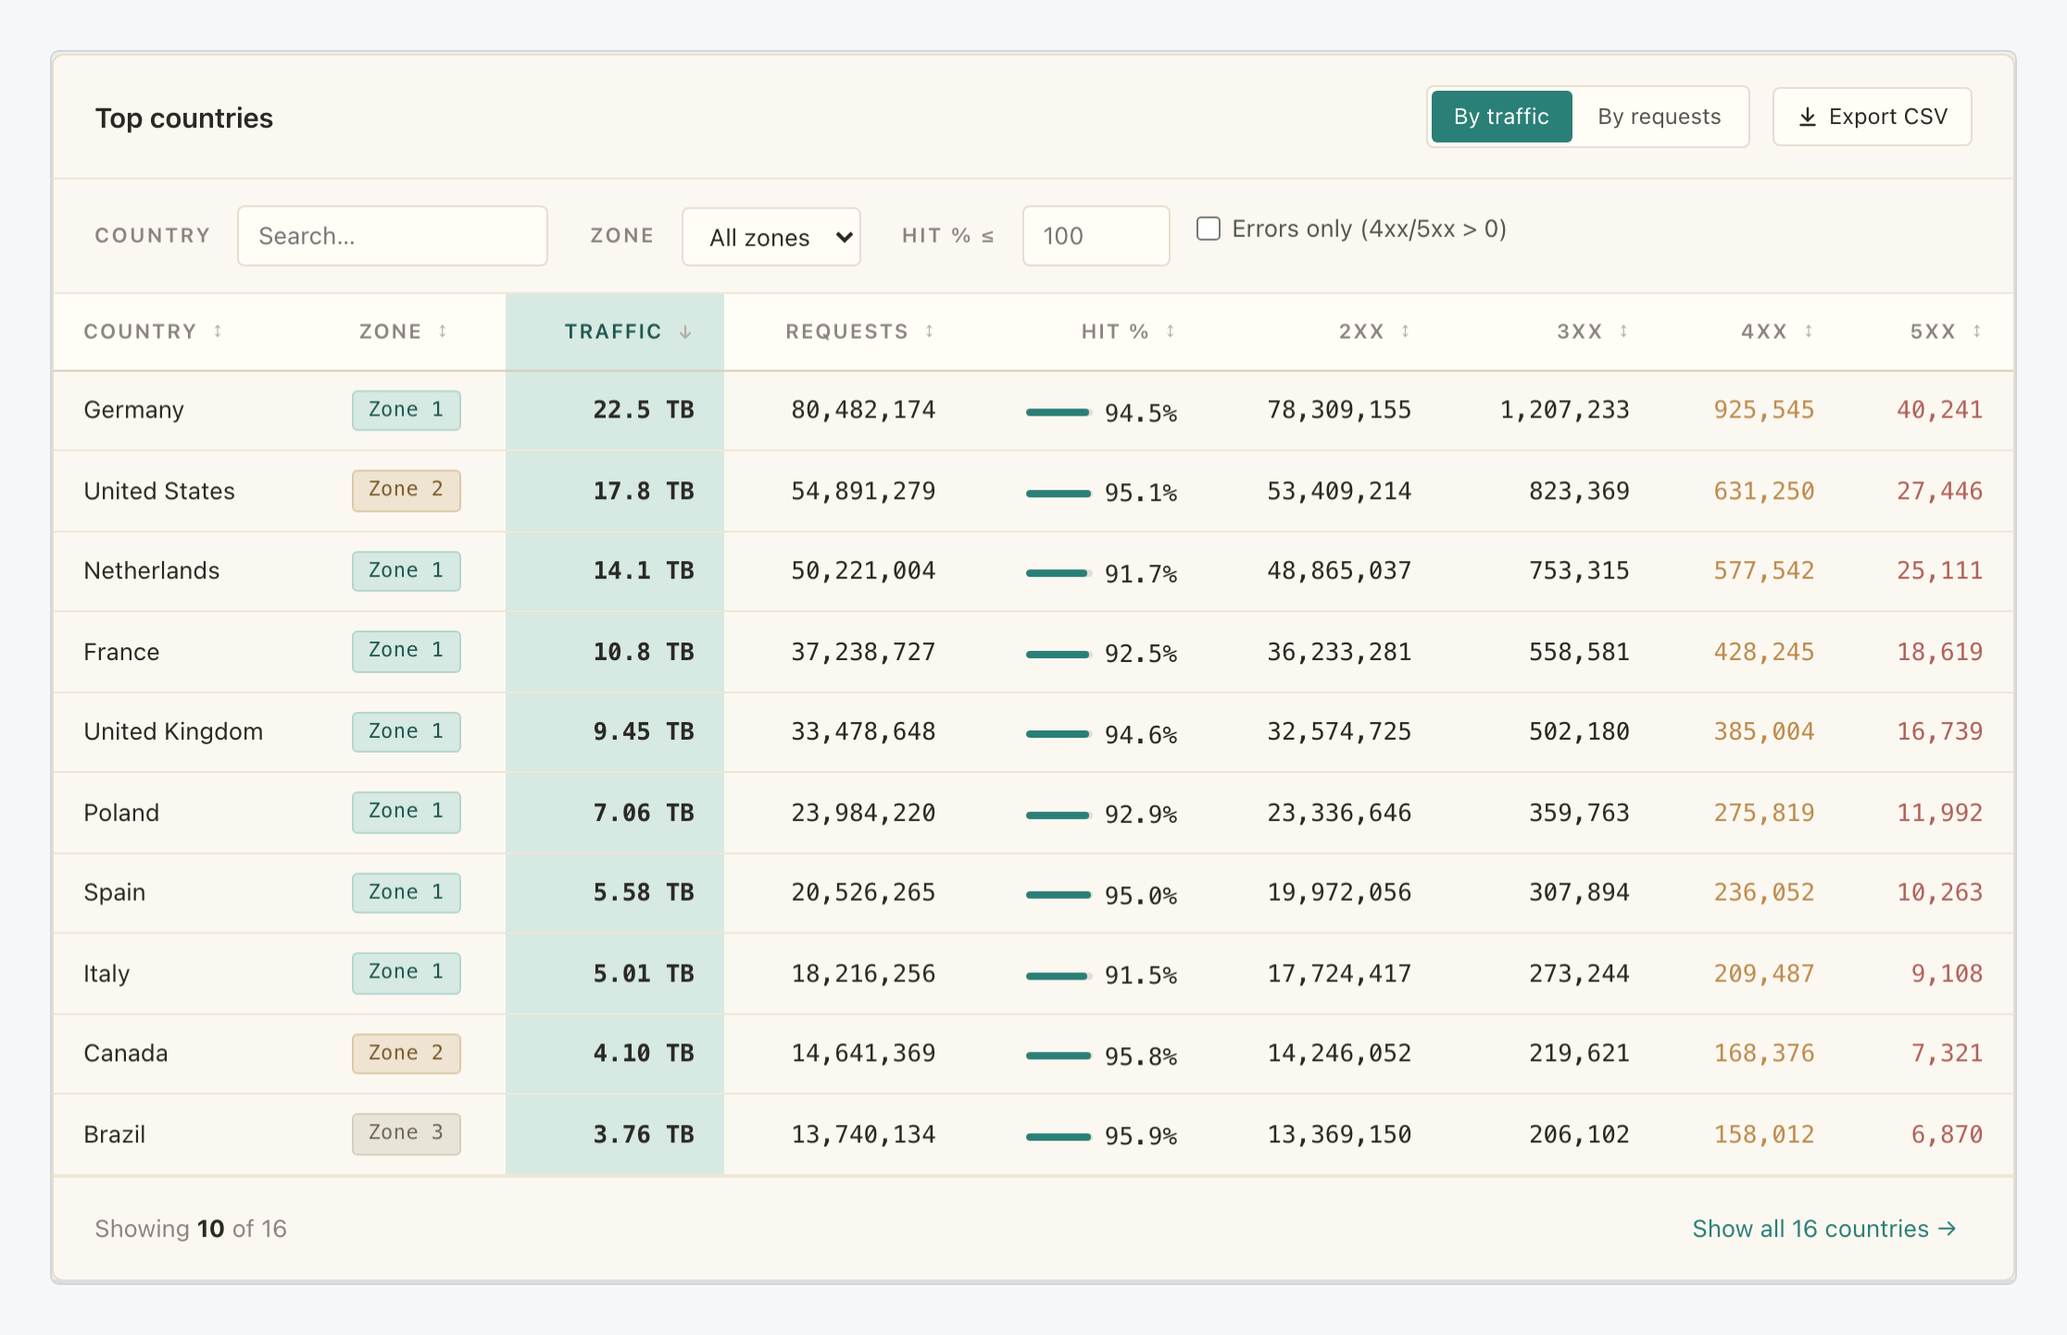Sort by the 3XX column arrows
Screen dimensions: 2067x1335
[x=1623, y=331]
